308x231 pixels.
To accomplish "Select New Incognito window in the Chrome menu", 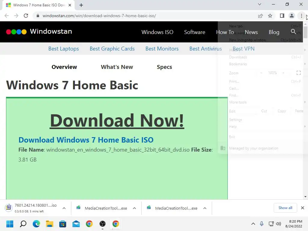I will (248, 40).
